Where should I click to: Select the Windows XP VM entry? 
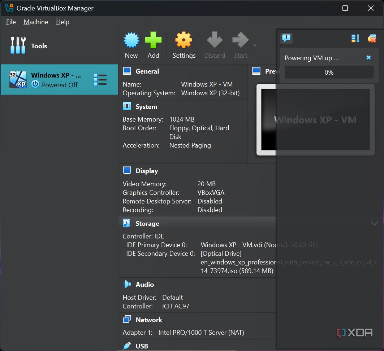(59, 80)
